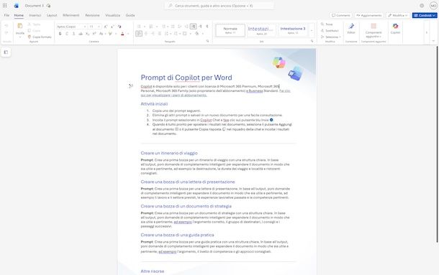
Task: Click the Document 3 title
Action: (34, 6)
